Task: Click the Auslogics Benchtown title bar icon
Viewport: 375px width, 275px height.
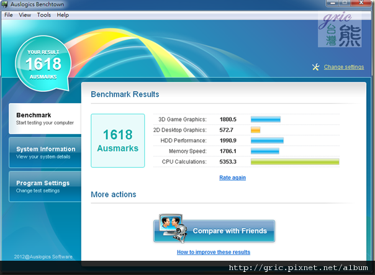Action: (x=4, y=4)
